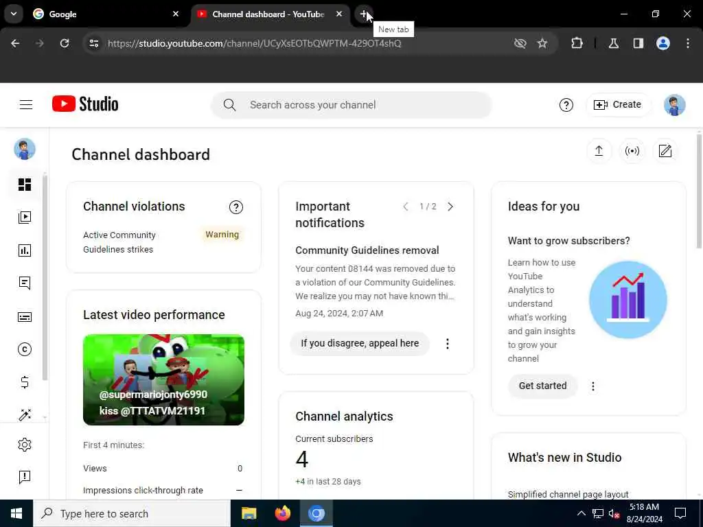Open Firefox from the taskbar
Viewport: 703px width, 527px height.
pyautogui.click(x=282, y=513)
